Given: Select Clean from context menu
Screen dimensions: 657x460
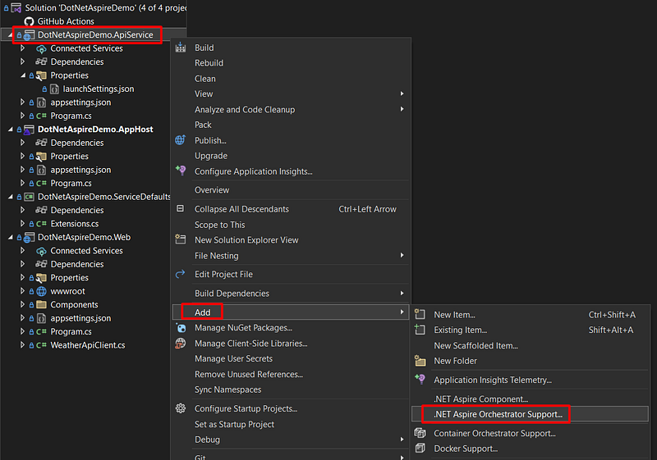Looking at the screenshot, I should (291, 79).
